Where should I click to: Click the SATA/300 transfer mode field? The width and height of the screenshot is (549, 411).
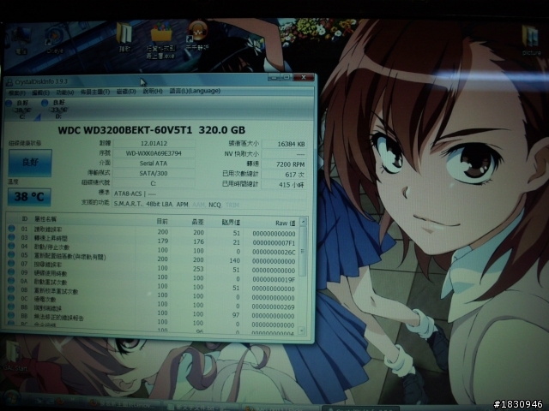(154, 173)
